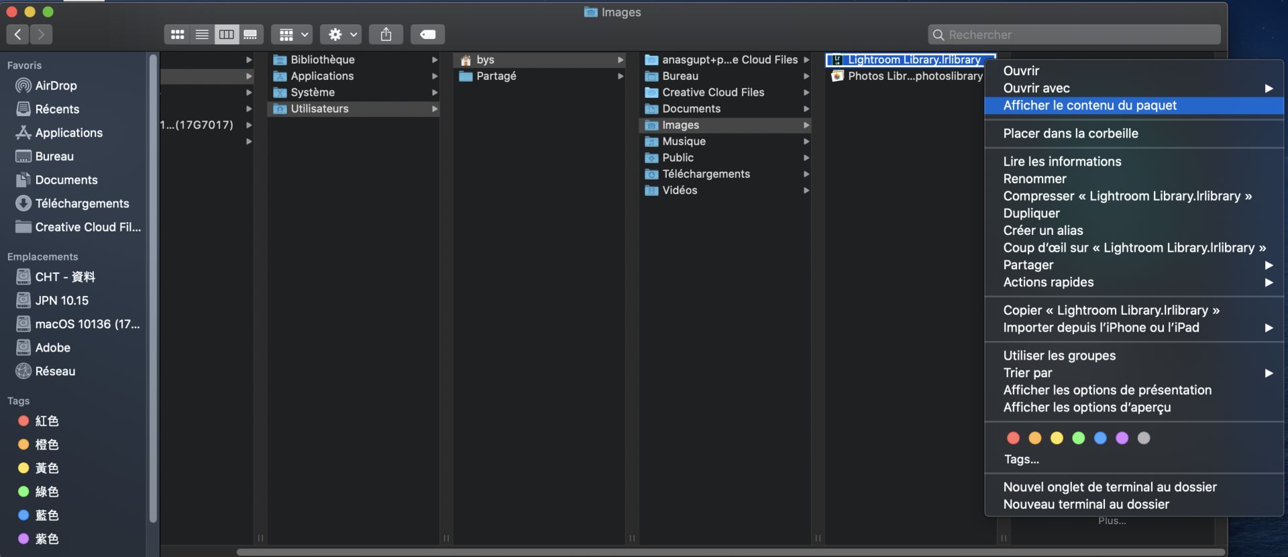Expand the Public folder arrow
The height and width of the screenshot is (557, 1288).
tap(806, 158)
